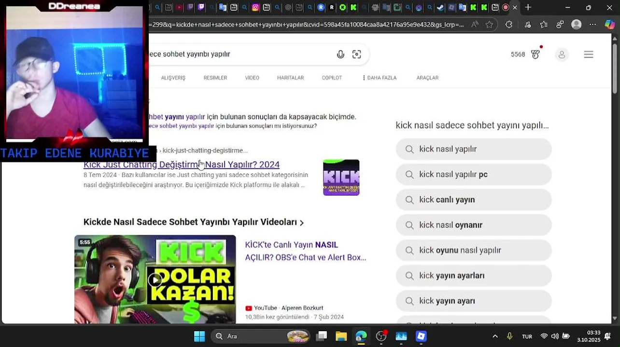This screenshot has width=620, height=347.
Task: Select suggestion kick nasıl yapılır
Action: (474, 149)
